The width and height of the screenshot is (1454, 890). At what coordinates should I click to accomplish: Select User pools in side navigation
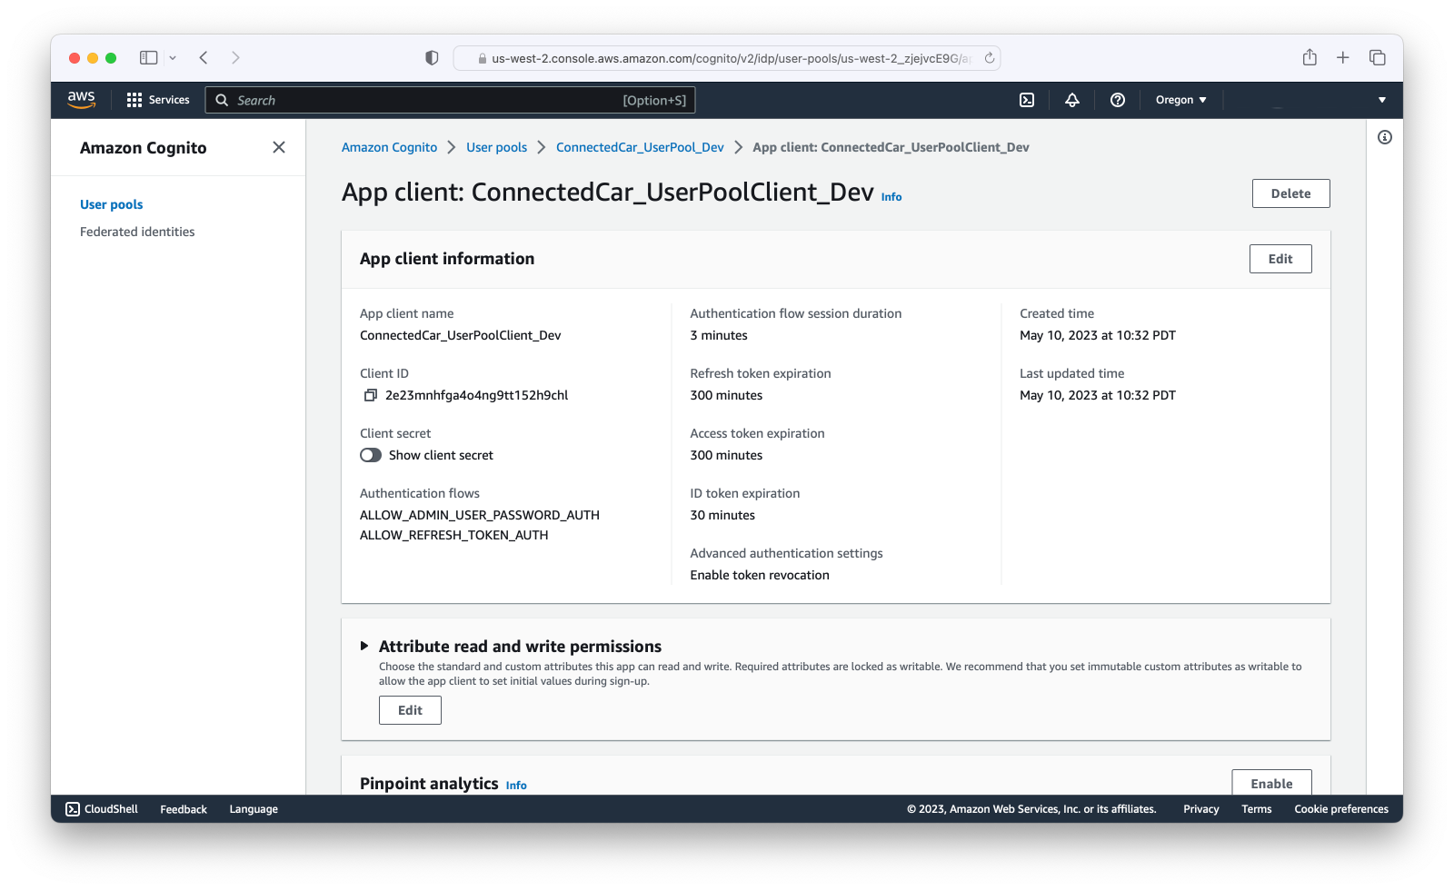click(x=111, y=204)
